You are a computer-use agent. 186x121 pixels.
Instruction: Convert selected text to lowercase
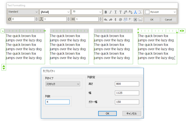(x=131, y=12)
